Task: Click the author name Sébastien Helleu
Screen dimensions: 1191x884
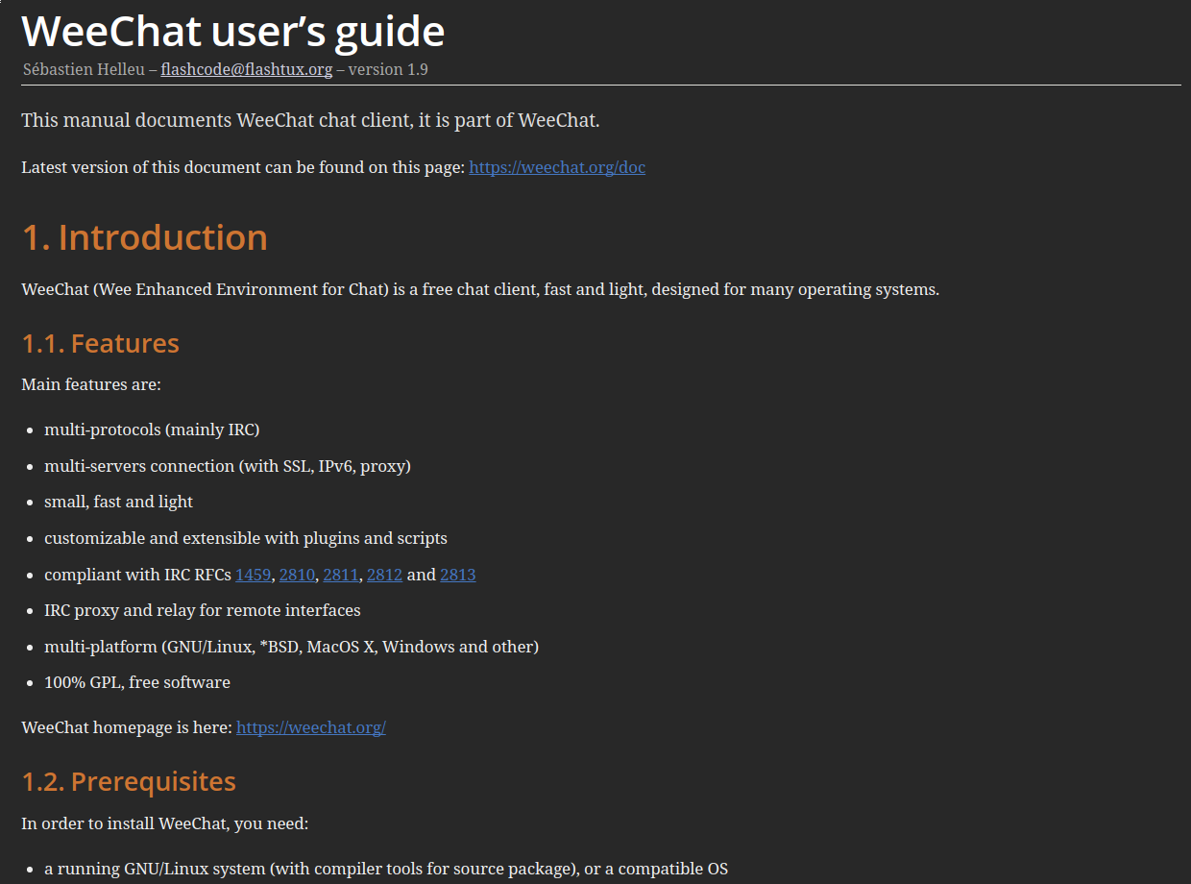Action: 84,69
